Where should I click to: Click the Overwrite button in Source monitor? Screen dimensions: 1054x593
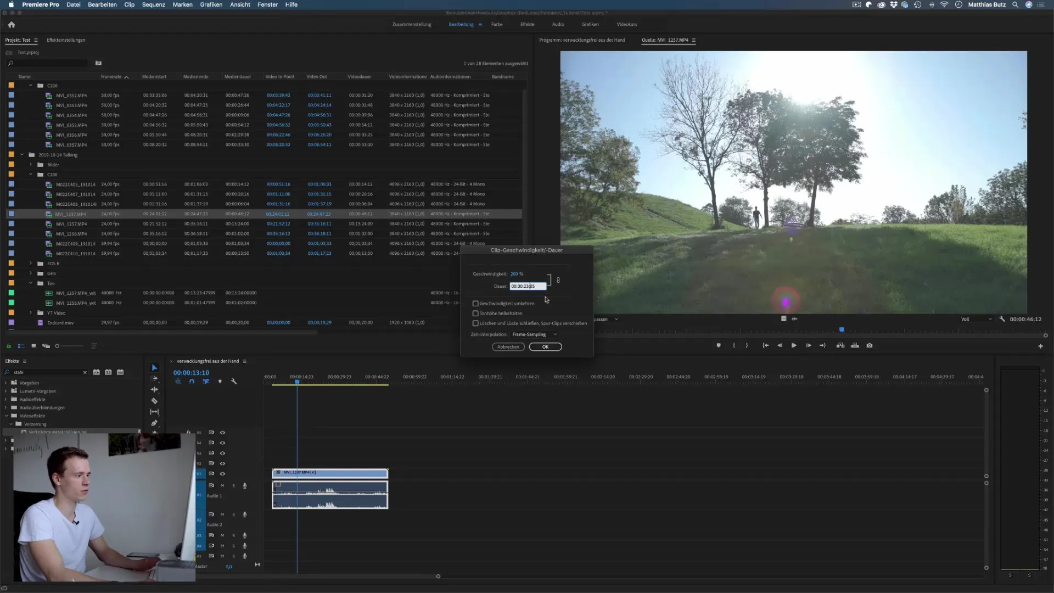point(855,345)
